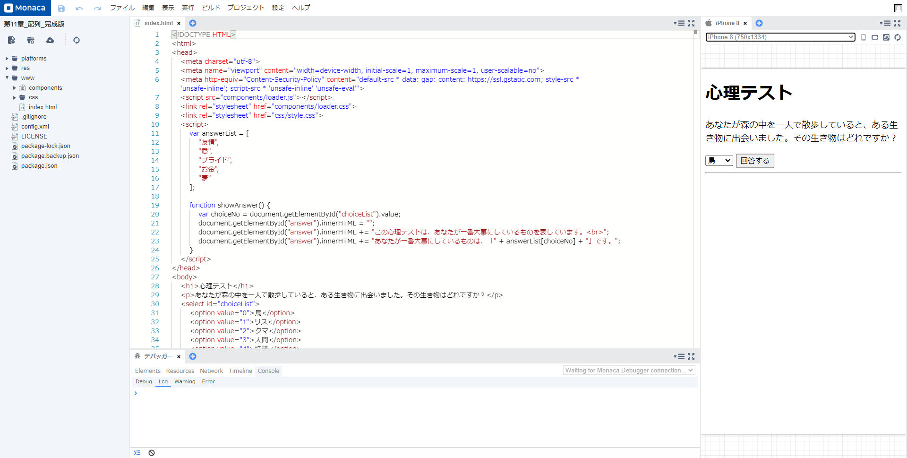
Task: Click the new folder icon in project panel
Action: tap(31, 40)
